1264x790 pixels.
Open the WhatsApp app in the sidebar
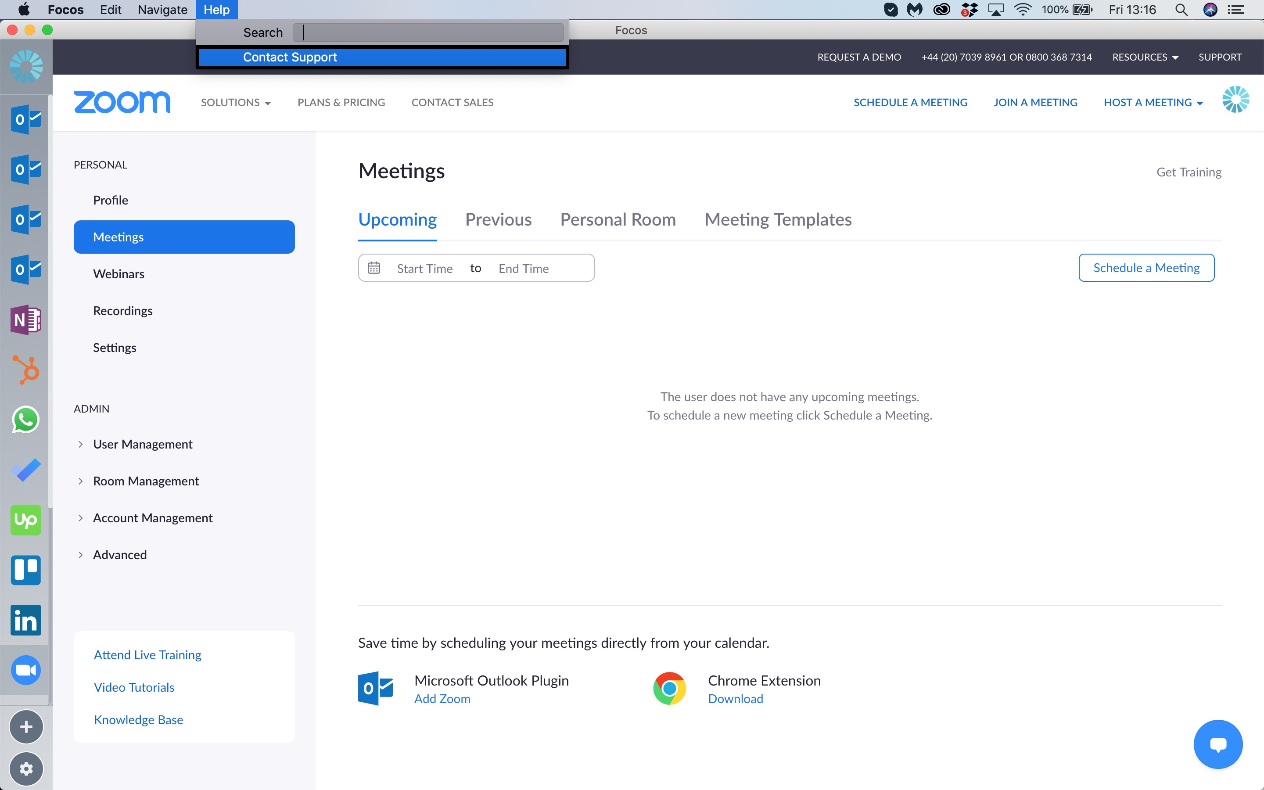coord(25,420)
